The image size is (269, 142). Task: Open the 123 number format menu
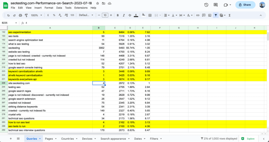pyautogui.click(x=72, y=15)
